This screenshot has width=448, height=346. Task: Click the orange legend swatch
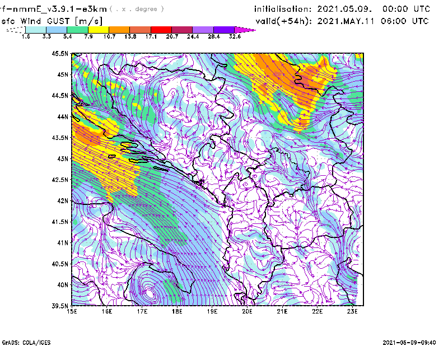[x=119, y=30]
